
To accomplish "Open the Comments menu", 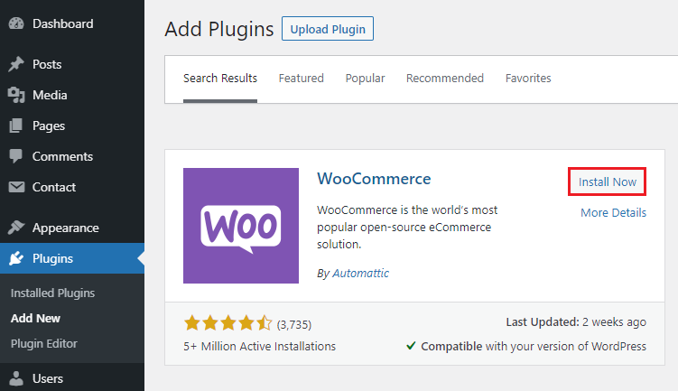I will [x=62, y=156].
